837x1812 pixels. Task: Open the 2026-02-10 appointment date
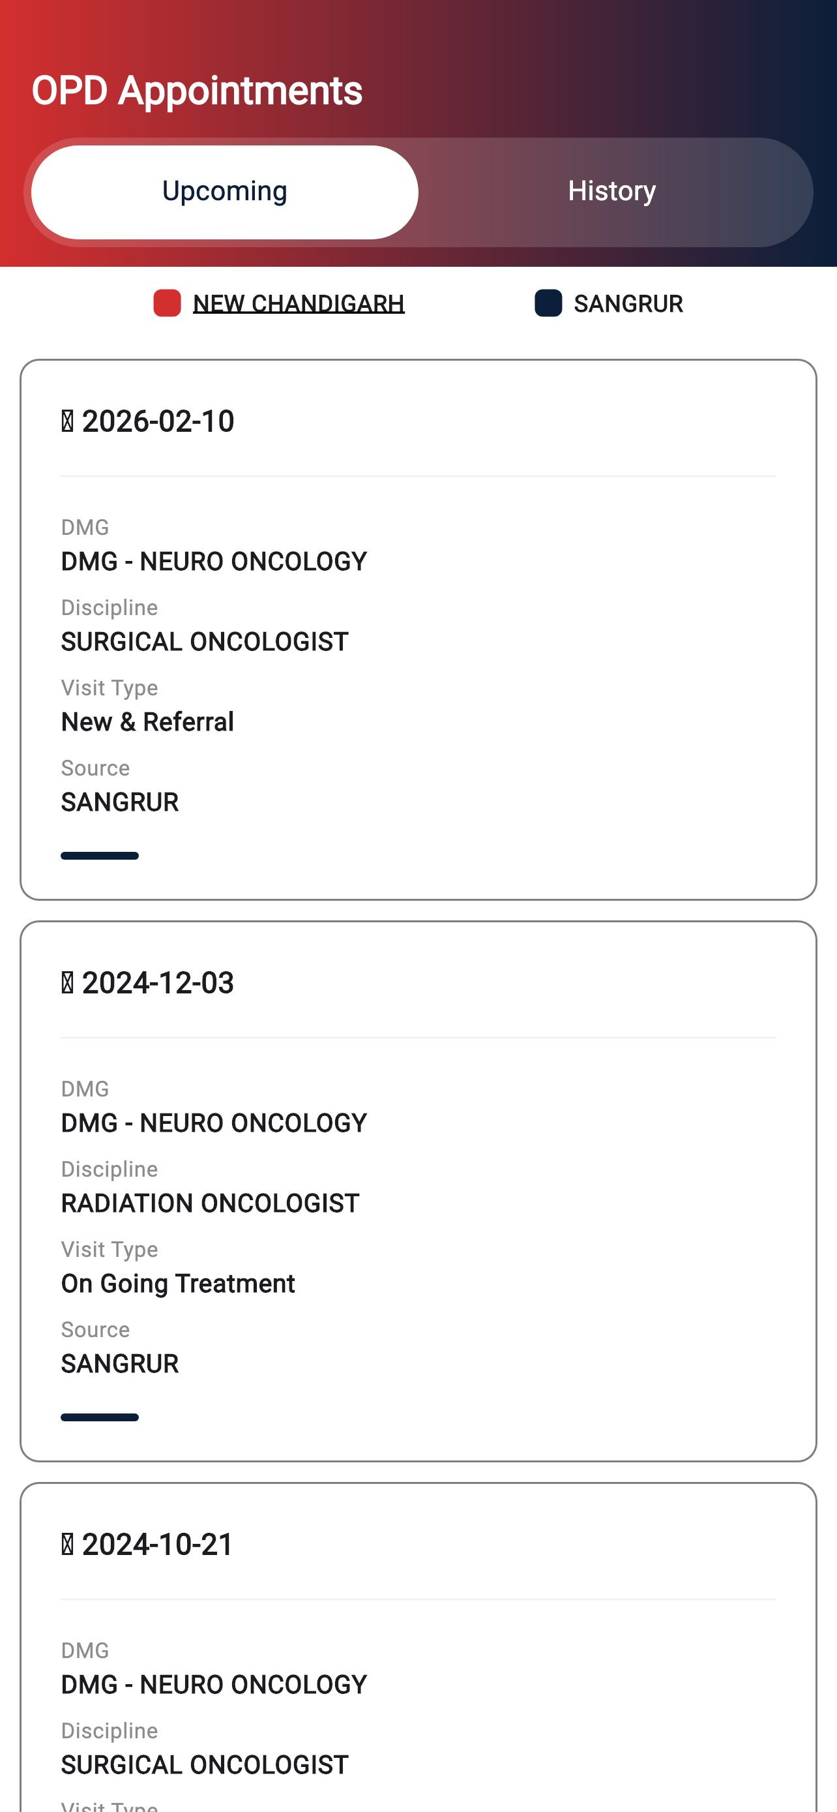pyautogui.click(x=158, y=421)
